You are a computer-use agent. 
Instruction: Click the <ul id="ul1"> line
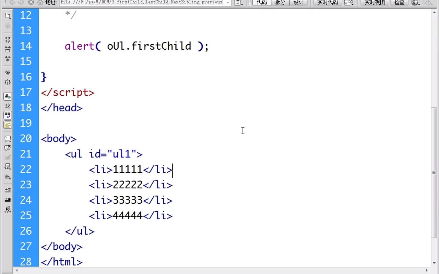tap(104, 154)
